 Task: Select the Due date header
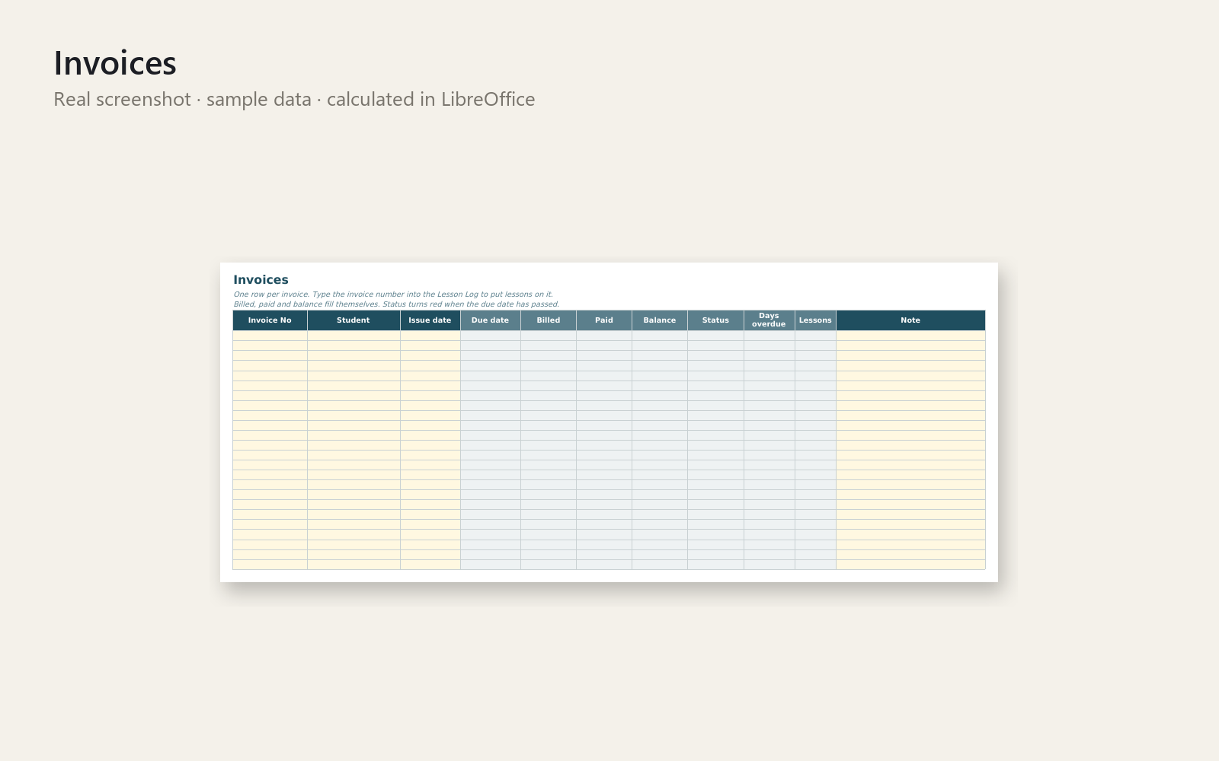point(490,320)
